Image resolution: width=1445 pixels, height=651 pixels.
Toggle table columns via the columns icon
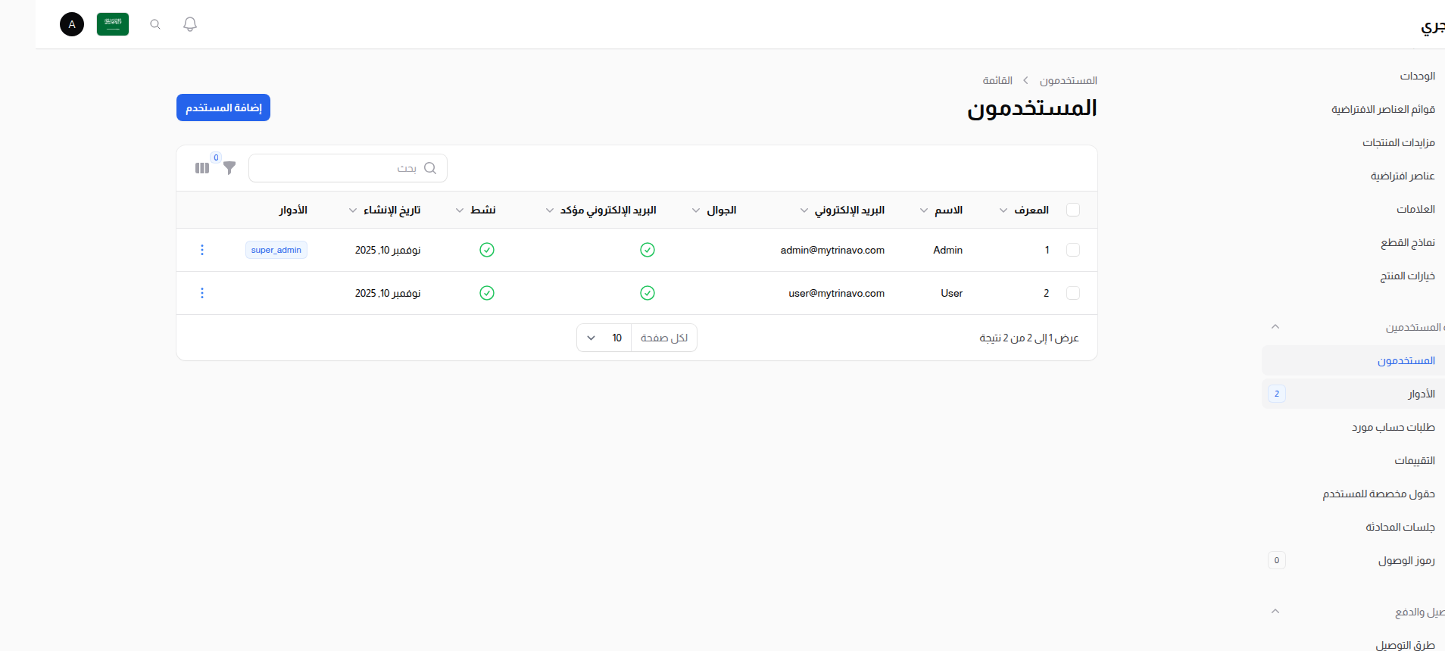pyautogui.click(x=202, y=168)
